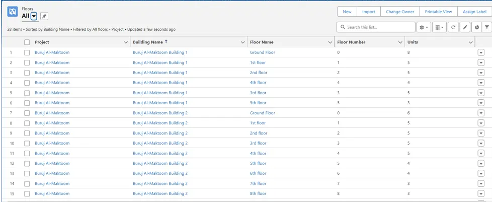Open row 11 actions dropdown
This screenshot has height=202, width=492.
(x=481, y=153)
